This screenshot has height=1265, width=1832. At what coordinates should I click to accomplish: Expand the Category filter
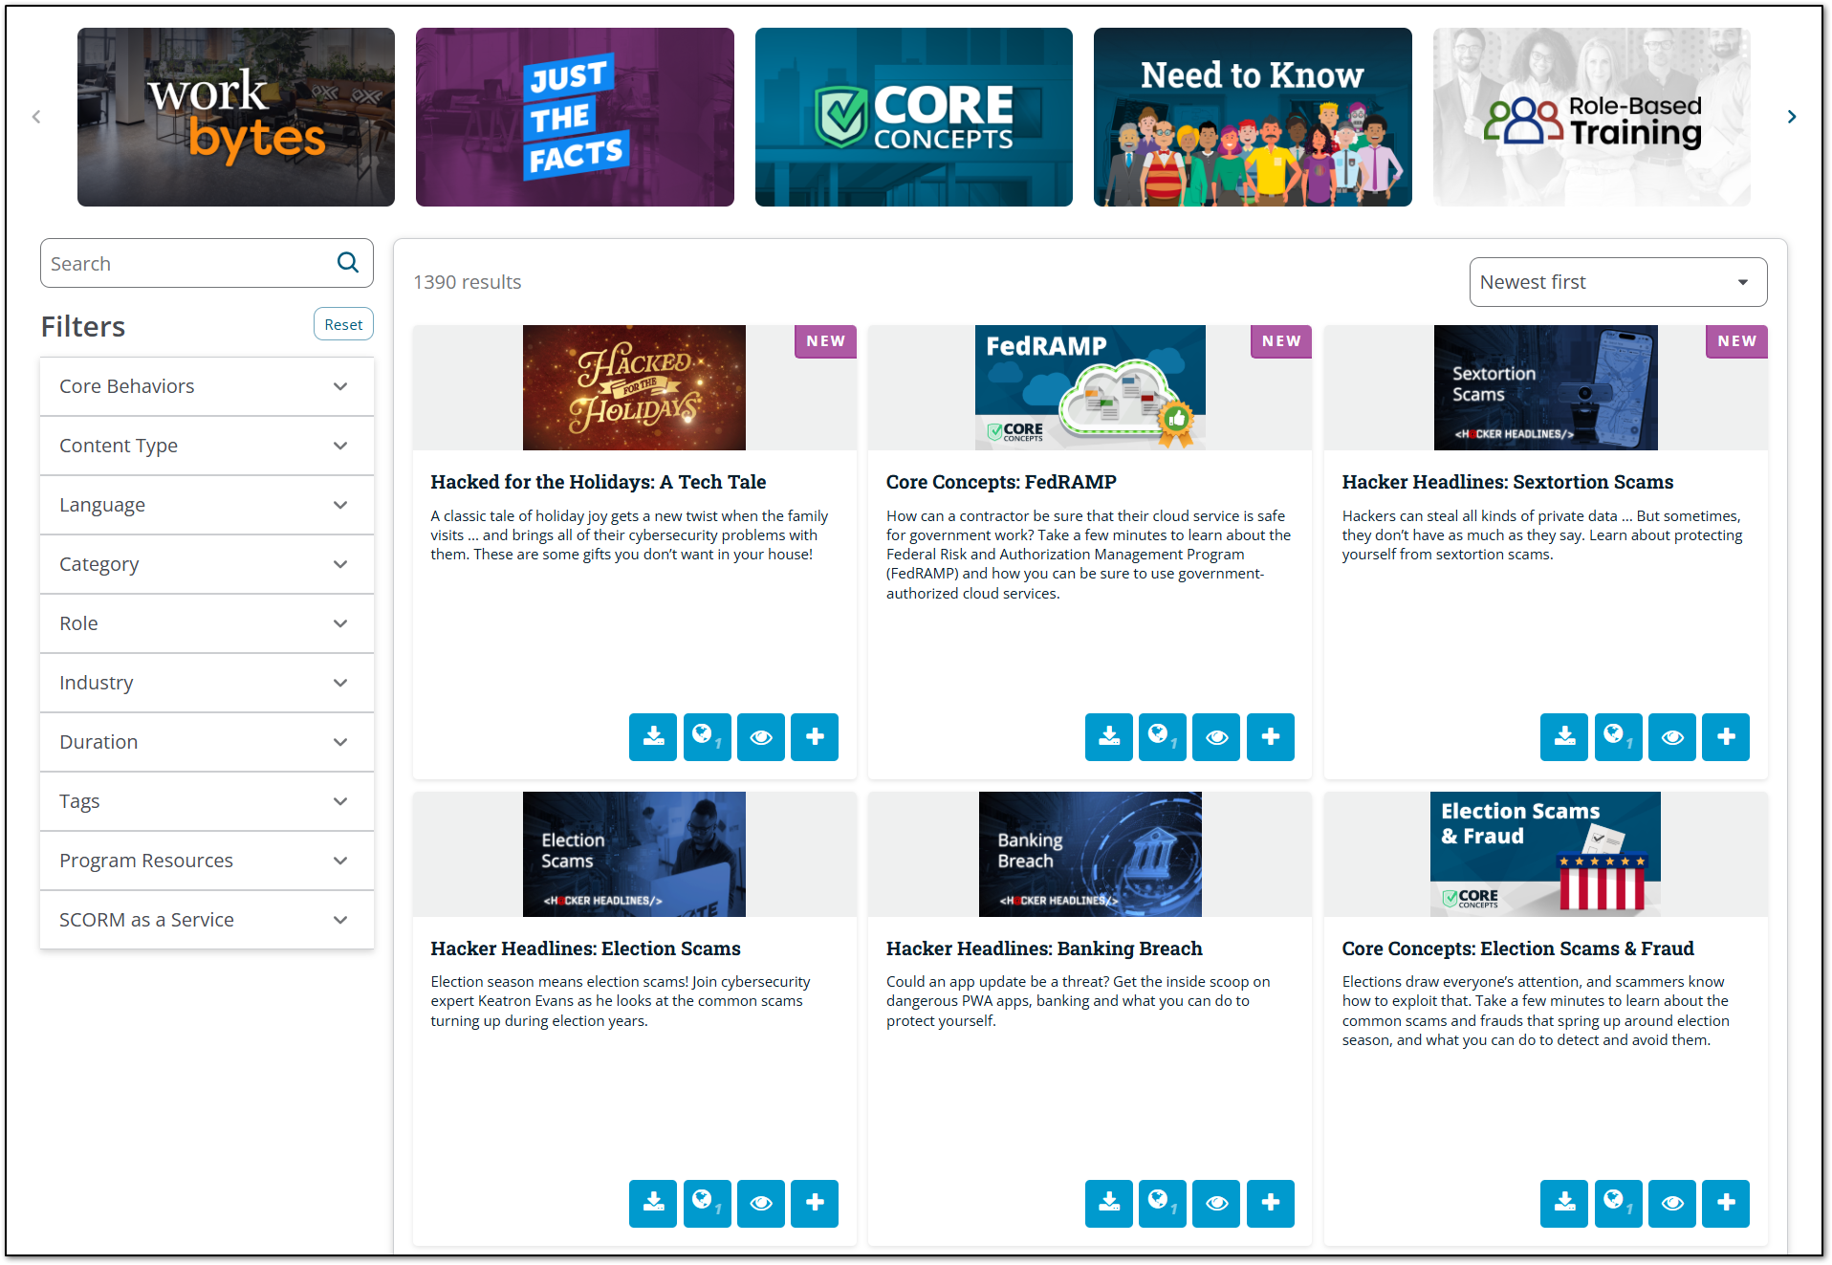click(x=207, y=564)
